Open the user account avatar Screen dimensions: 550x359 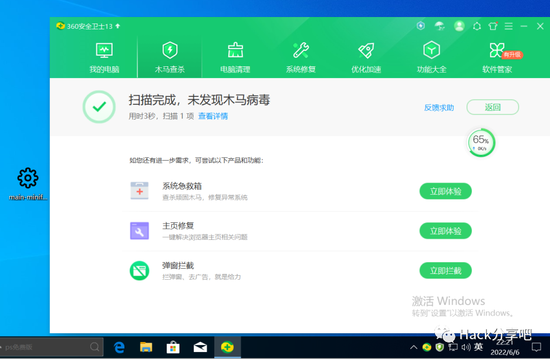(x=459, y=26)
